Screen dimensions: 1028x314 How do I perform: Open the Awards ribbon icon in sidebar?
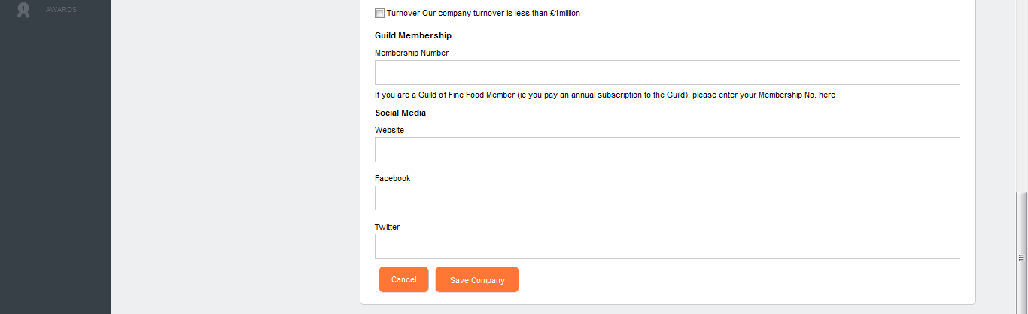coord(23,10)
